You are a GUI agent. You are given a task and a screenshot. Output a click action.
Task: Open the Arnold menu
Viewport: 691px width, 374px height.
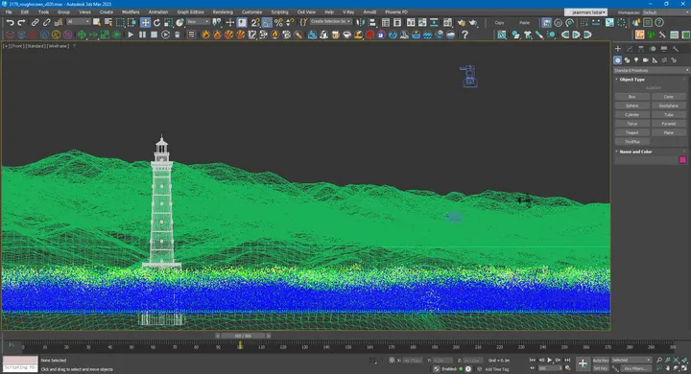click(369, 12)
